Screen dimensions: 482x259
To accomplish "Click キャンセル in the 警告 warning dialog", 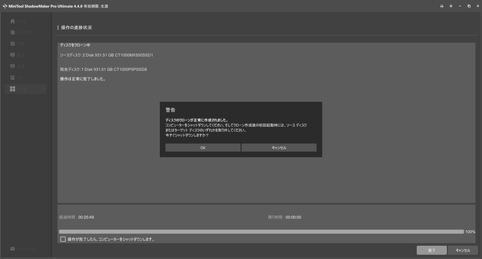I will [x=279, y=148].
